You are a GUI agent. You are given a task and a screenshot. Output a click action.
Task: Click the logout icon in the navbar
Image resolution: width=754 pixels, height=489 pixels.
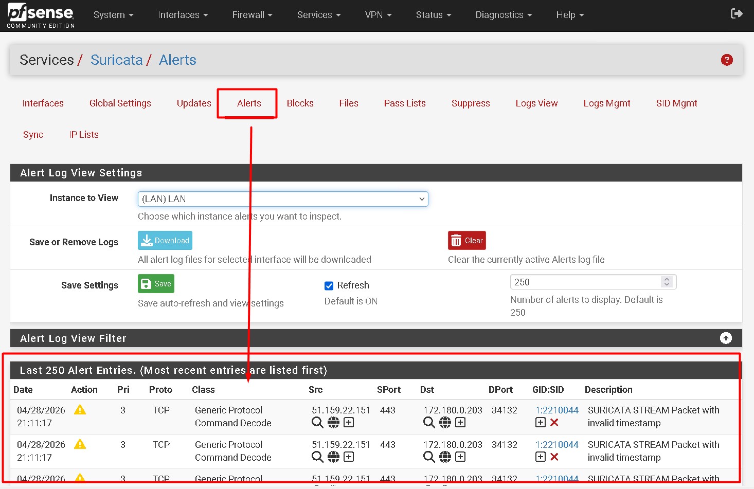point(737,13)
